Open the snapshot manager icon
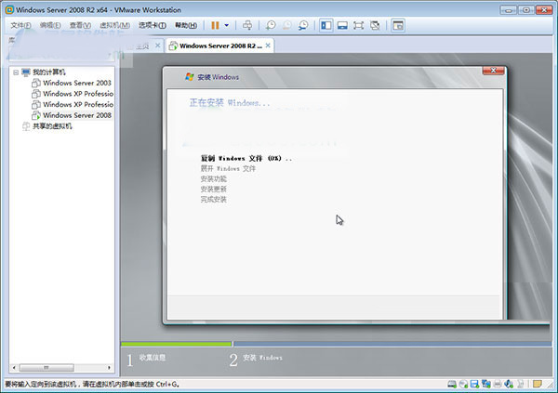The height and width of the screenshot is (393, 558). click(304, 25)
